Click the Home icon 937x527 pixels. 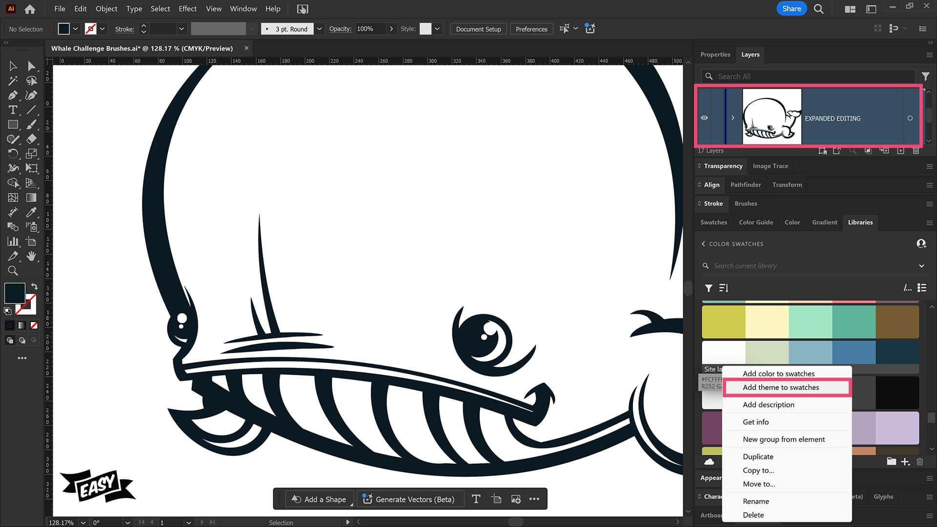[30, 9]
